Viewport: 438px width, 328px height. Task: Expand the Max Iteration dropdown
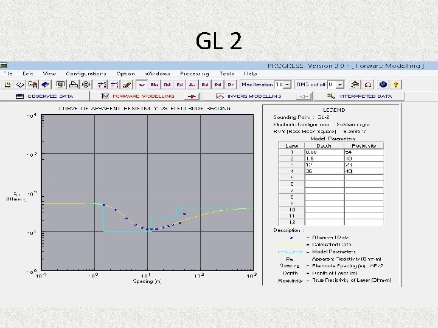coord(287,84)
